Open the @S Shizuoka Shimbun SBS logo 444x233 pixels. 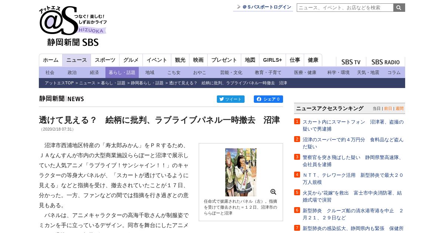(73, 26)
